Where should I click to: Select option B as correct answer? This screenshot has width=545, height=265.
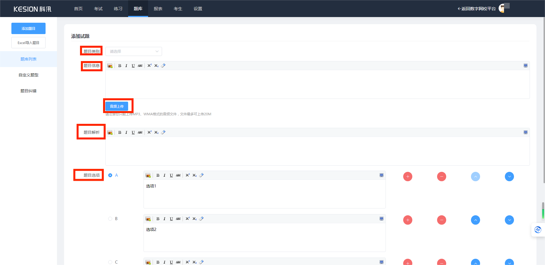click(x=110, y=219)
